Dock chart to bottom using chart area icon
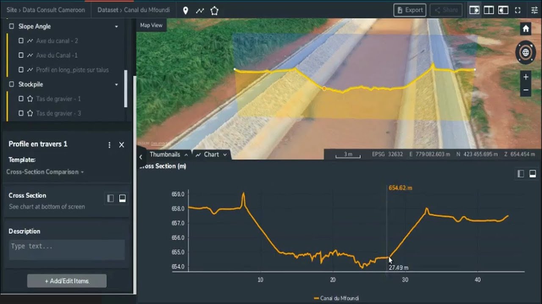This screenshot has width=542, height=304. click(533, 174)
